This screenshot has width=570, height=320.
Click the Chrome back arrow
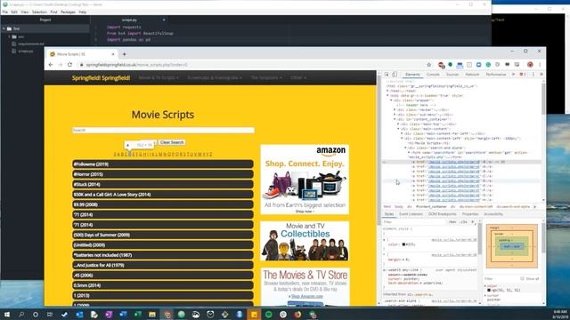pos(51,65)
